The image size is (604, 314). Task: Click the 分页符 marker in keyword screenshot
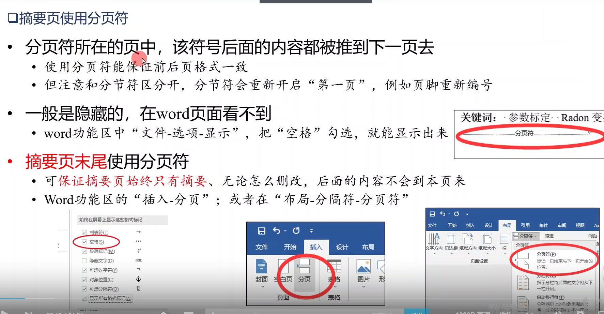click(x=524, y=133)
